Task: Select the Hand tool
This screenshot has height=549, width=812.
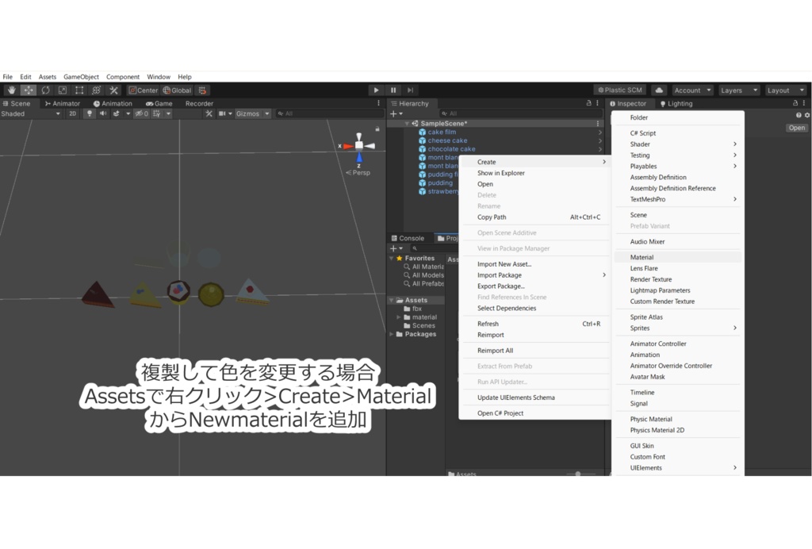Action: 11,90
